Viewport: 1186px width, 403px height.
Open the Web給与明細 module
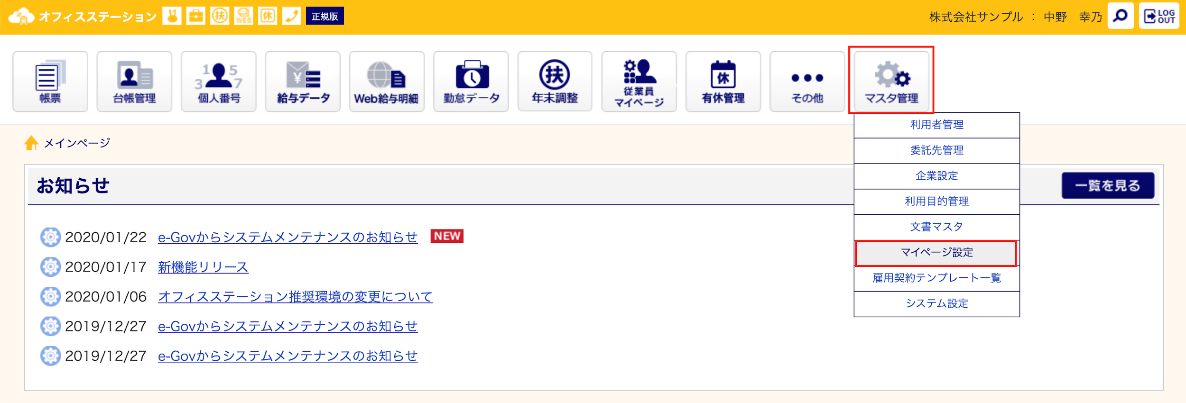[387, 82]
